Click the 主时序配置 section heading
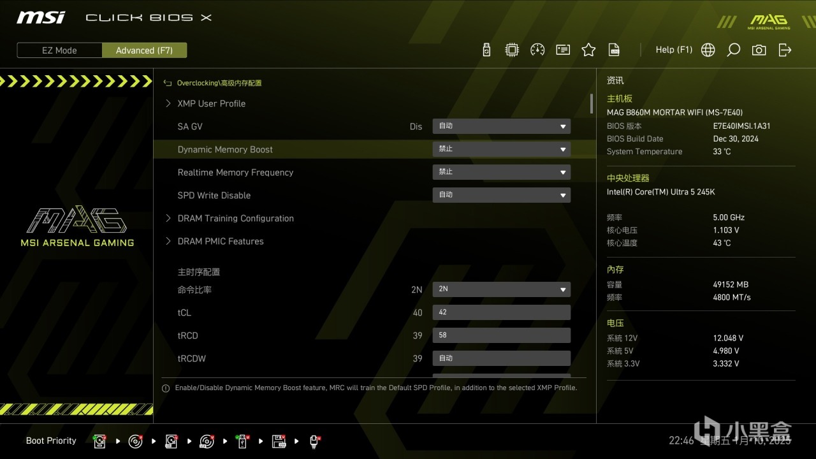Viewport: 816px width, 459px height. tap(199, 272)
